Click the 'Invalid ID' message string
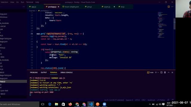The height and width of the screenshot is (107, 191). pyautogui.click(x=66, y=57)
